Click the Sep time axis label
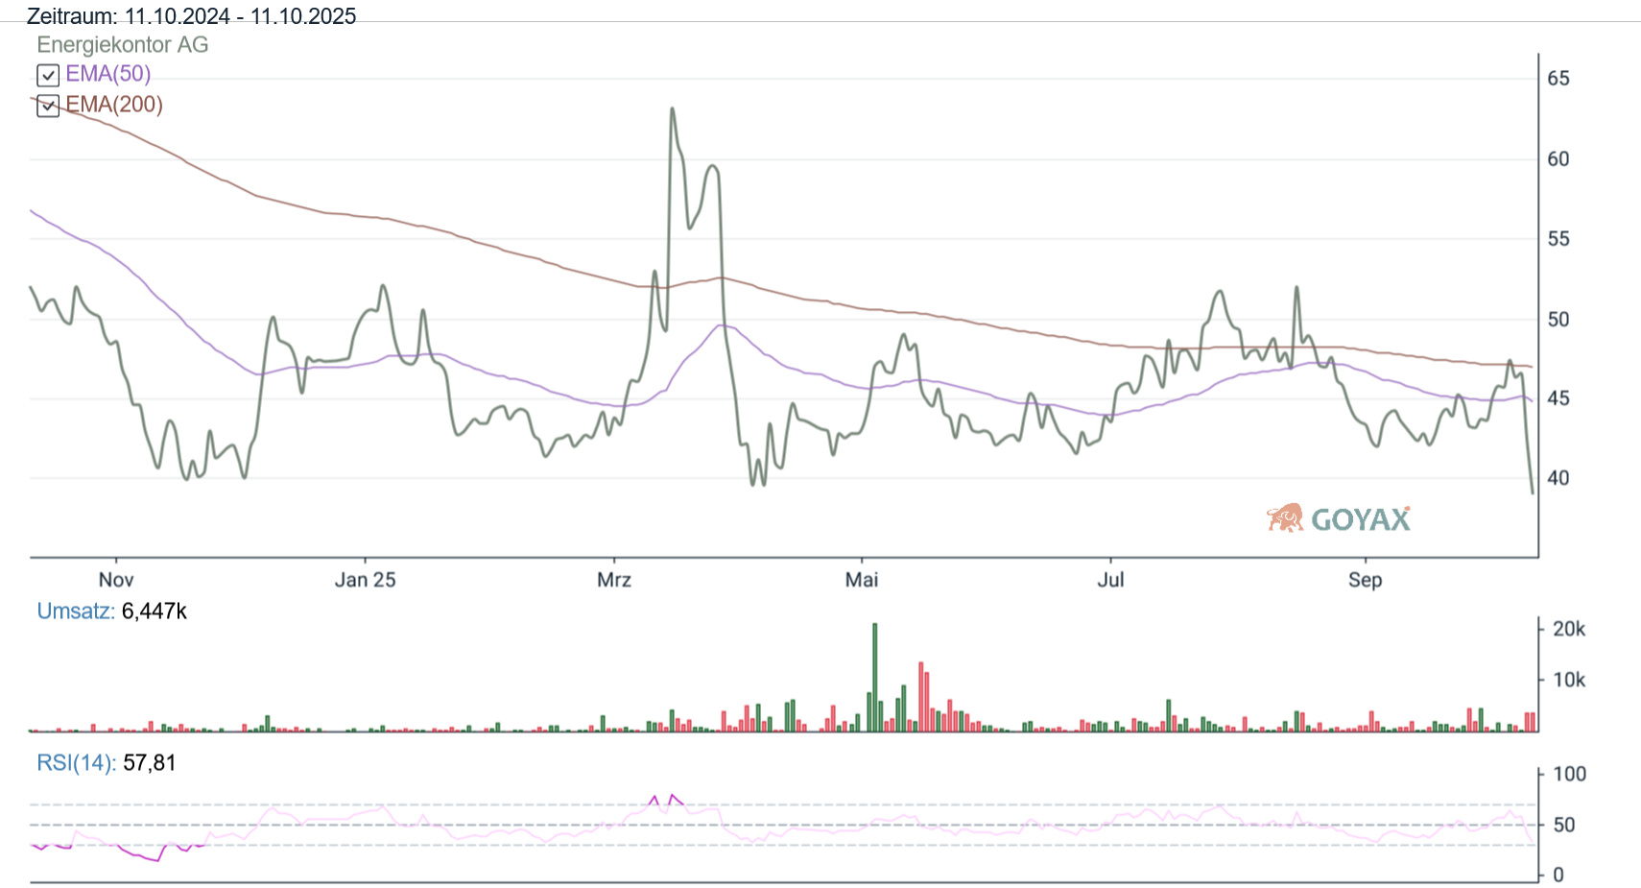Viewport: 1641px width, 888px height. [1365, 580]
